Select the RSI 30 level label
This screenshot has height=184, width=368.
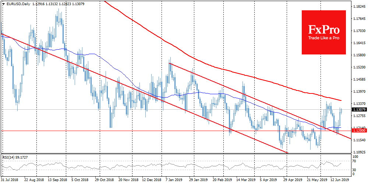tap(354, 169)
